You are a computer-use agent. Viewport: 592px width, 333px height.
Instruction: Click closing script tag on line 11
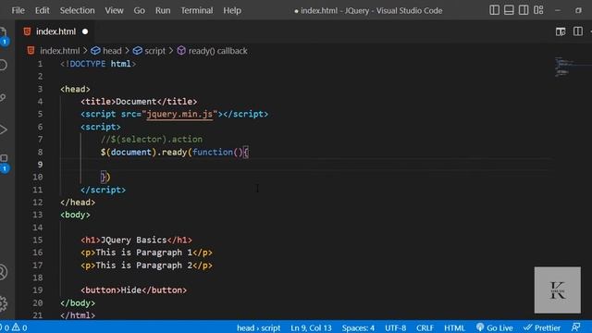pos(103,190)
